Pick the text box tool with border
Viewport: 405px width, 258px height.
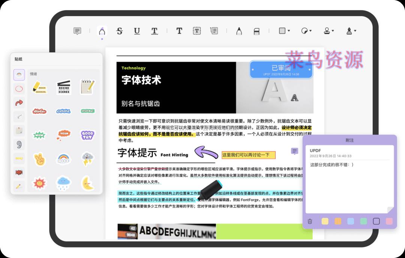(197, 31)
